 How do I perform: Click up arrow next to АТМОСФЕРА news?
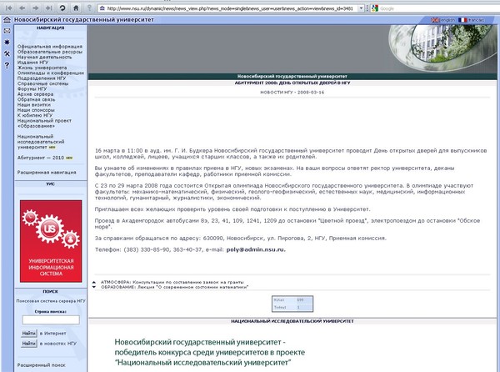tap(94, 282)
